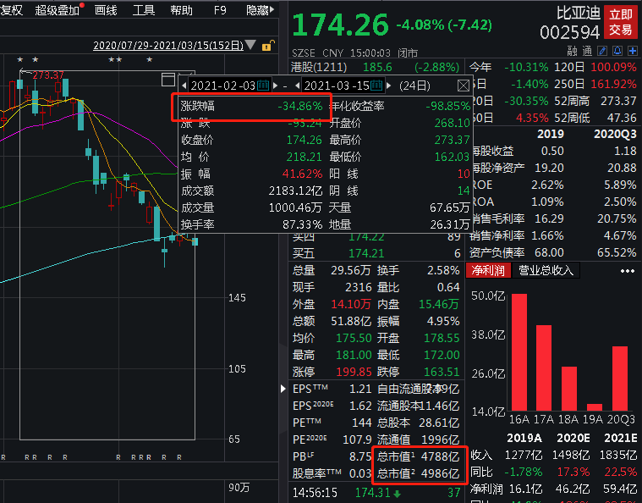Add the stock with the blue plus icon

point(633,51)
